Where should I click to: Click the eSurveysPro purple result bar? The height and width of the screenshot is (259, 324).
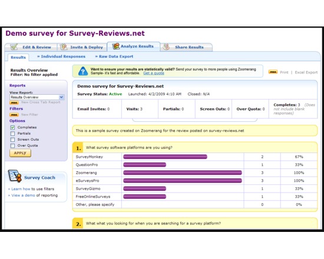coord(183,181)
